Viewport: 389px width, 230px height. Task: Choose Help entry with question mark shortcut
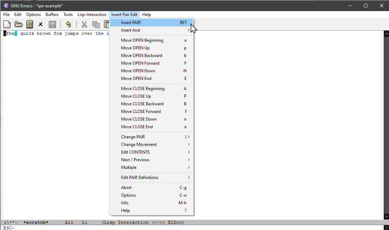[x=151, y=211]
